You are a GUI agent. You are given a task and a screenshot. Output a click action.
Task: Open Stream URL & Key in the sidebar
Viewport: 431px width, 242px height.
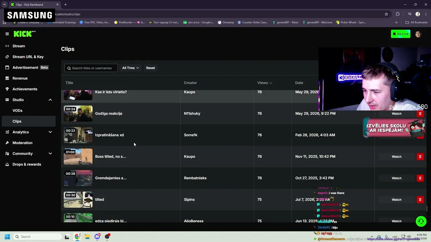28,57
